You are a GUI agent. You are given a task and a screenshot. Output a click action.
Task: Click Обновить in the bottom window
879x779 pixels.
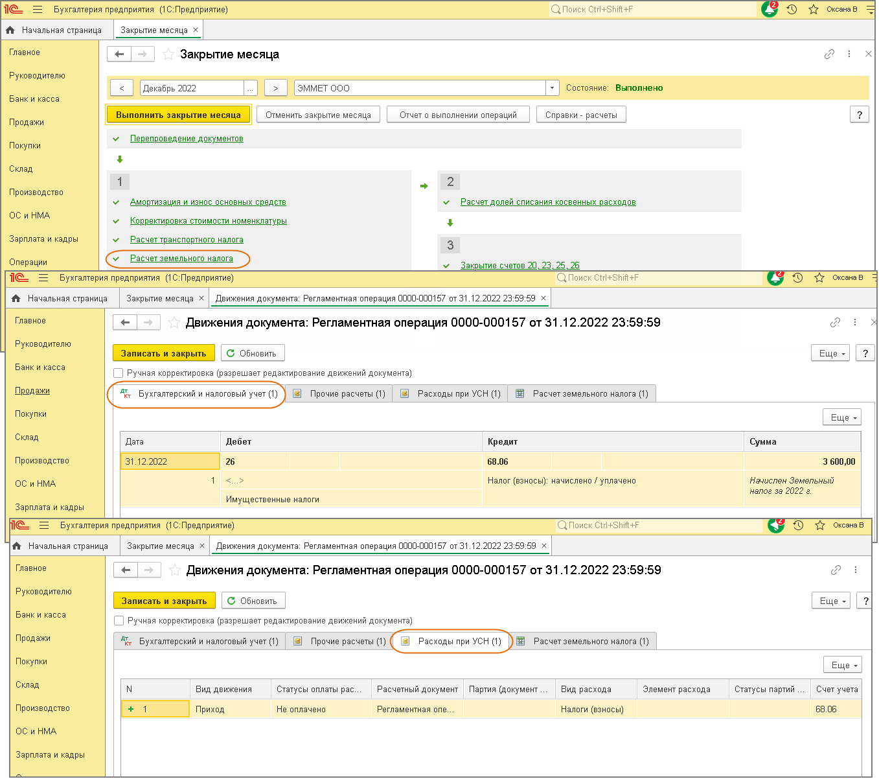click(x=253, y=601)
